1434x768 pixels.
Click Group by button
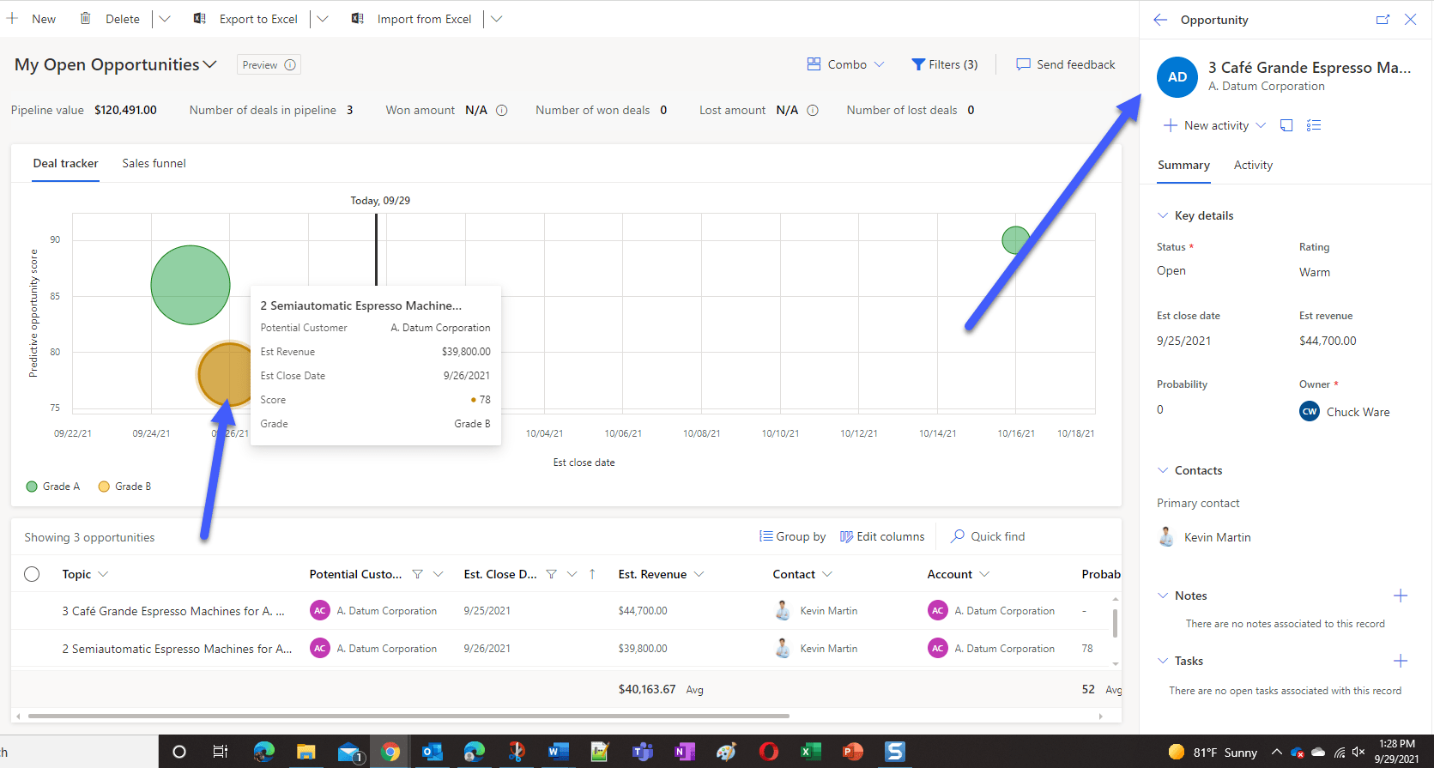coord(792,536)
